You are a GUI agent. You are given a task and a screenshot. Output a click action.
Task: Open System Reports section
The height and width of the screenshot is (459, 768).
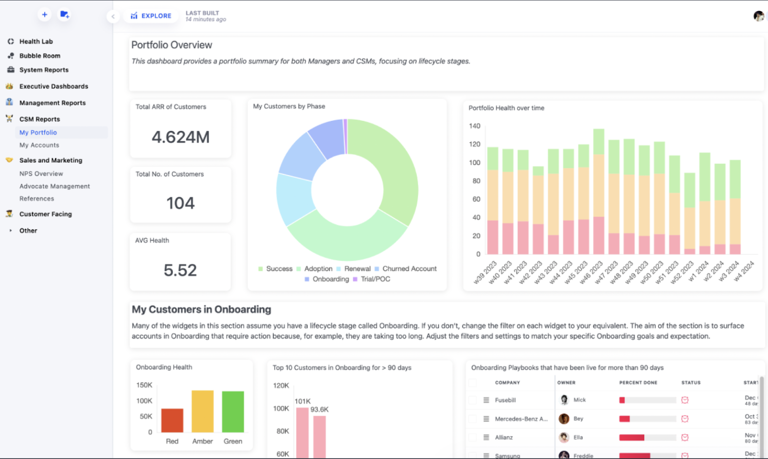tap(44, 70)
